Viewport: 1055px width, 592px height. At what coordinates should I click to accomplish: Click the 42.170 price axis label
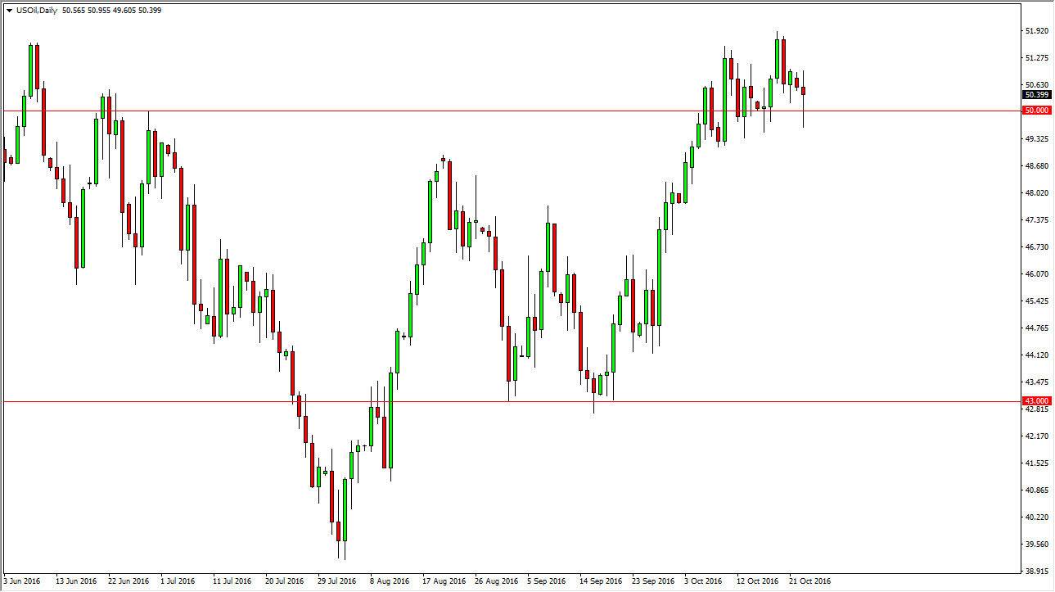coord(1035,436)
